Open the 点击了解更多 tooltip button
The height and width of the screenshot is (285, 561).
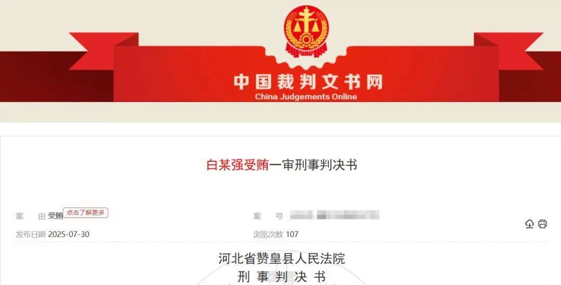tap(86, 213)
